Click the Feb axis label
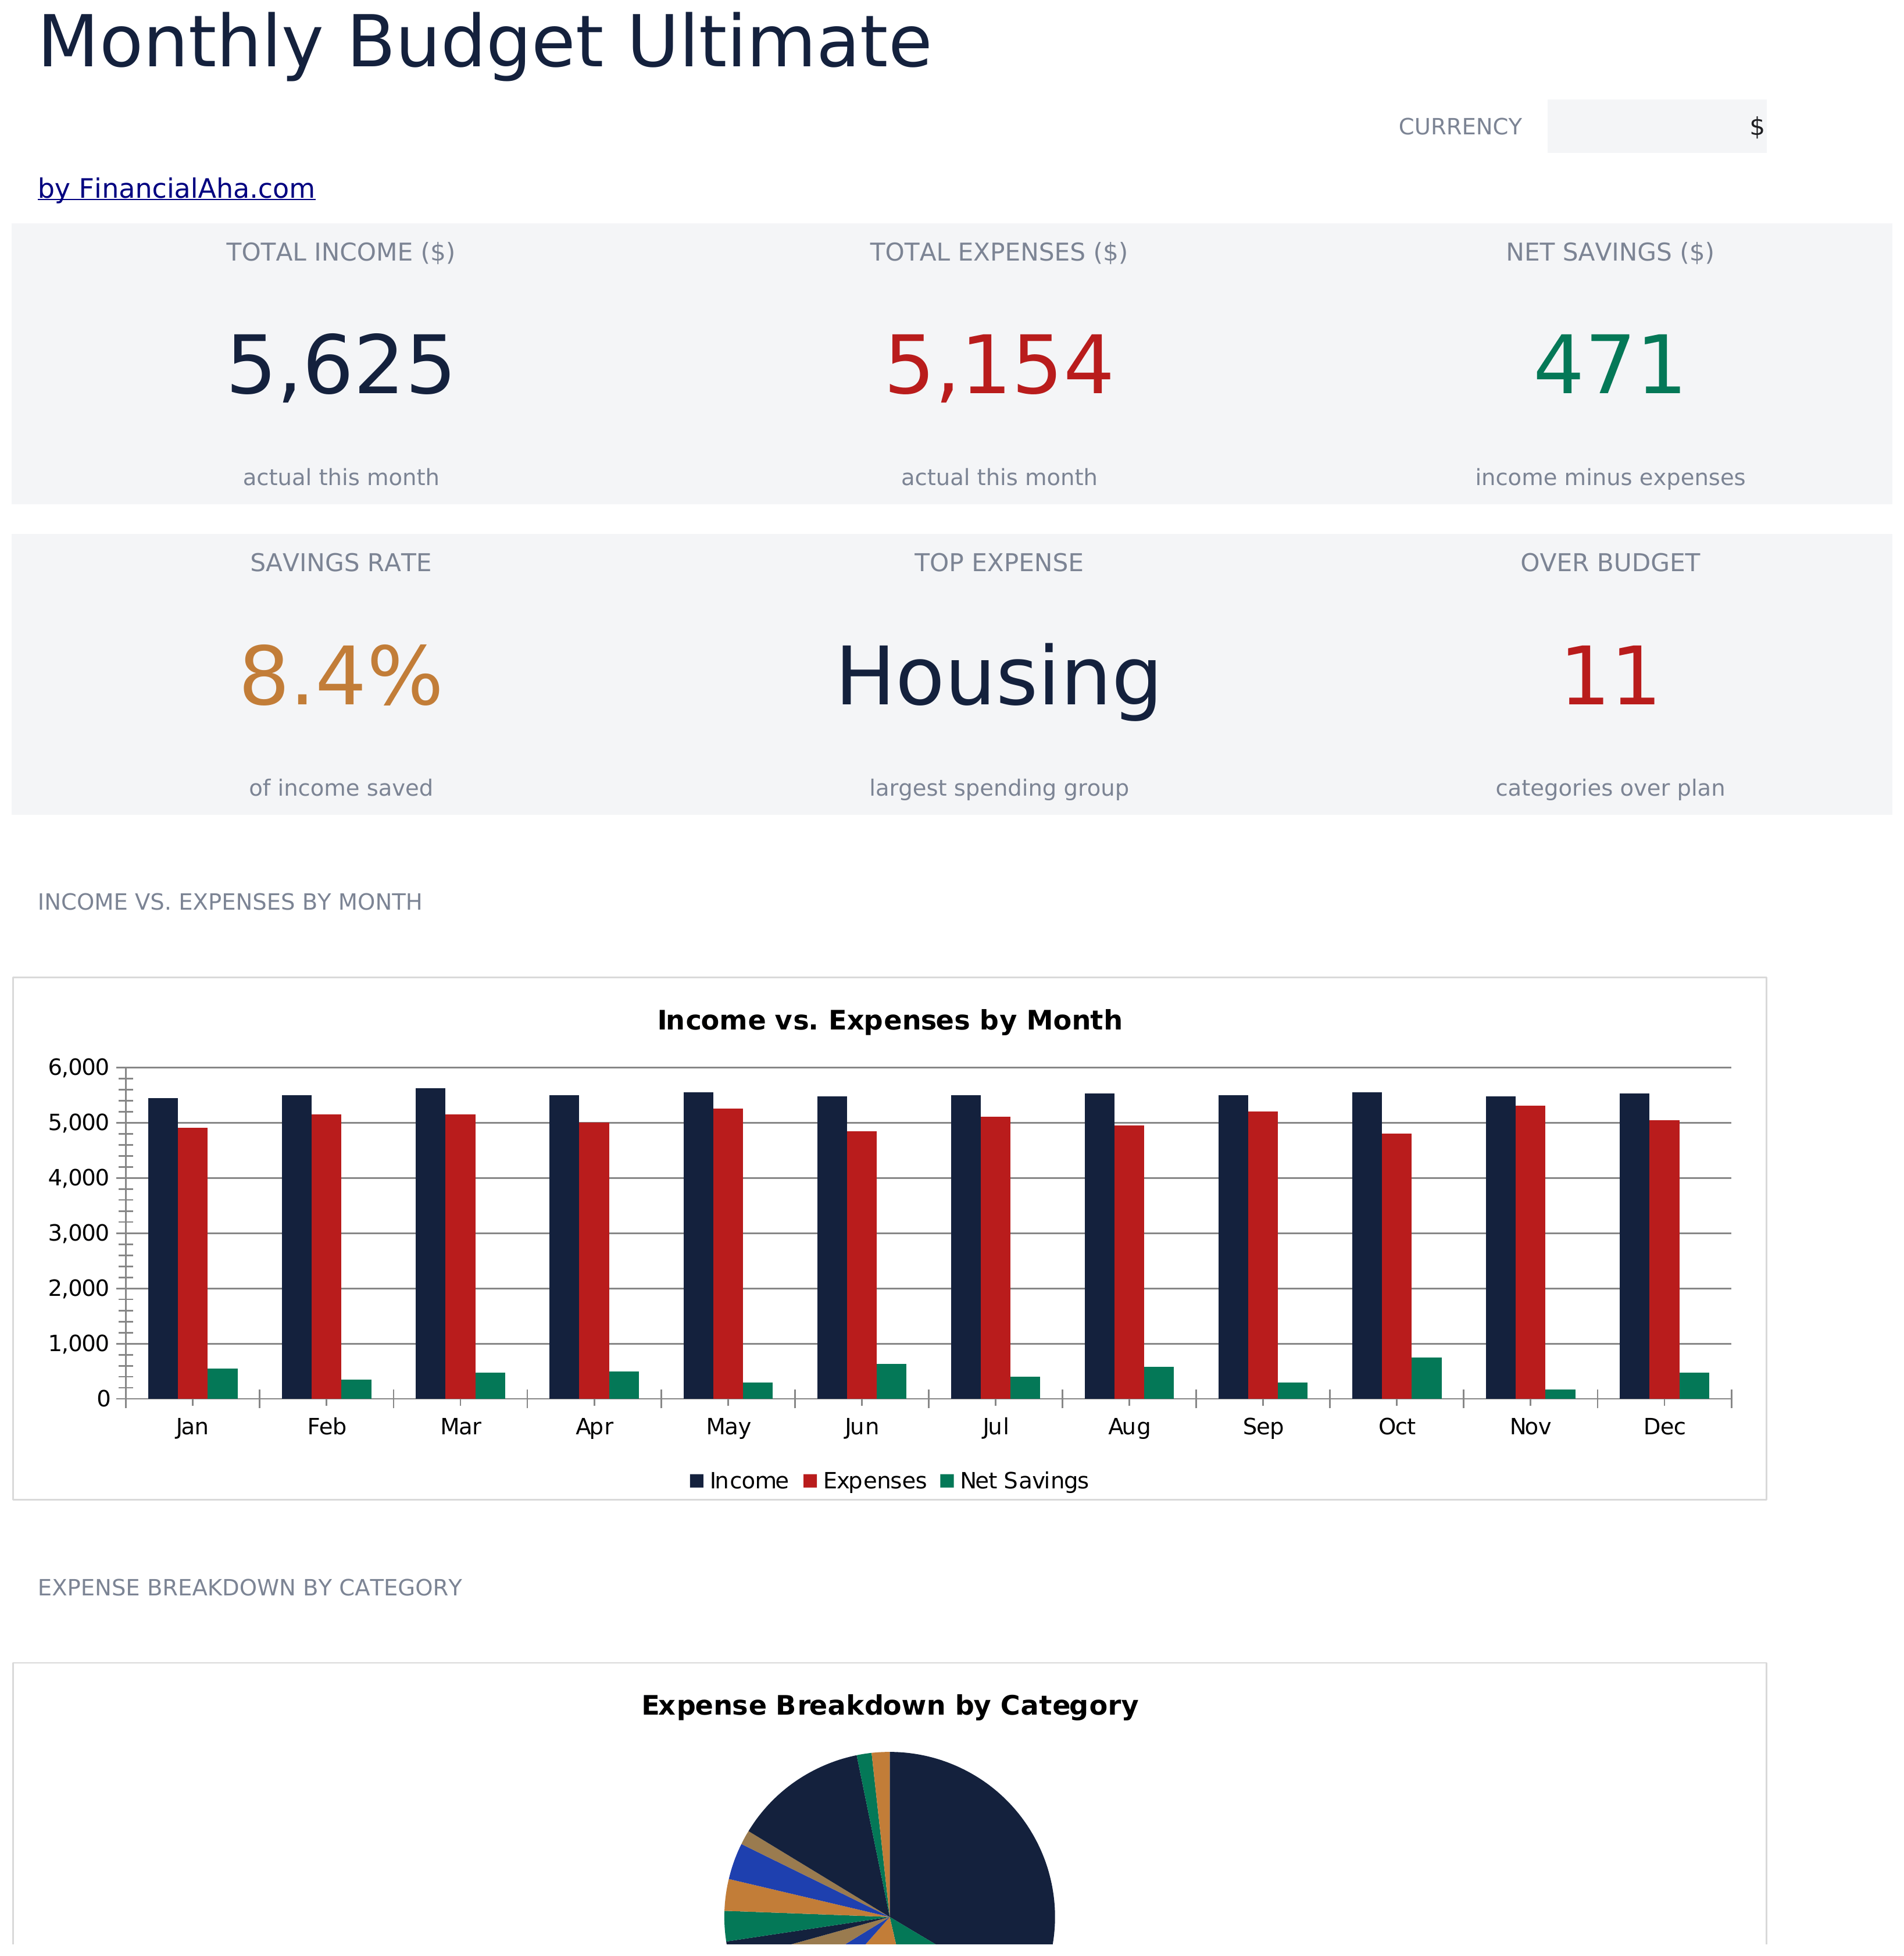1904x1956 pixels. click(326, 1427)
